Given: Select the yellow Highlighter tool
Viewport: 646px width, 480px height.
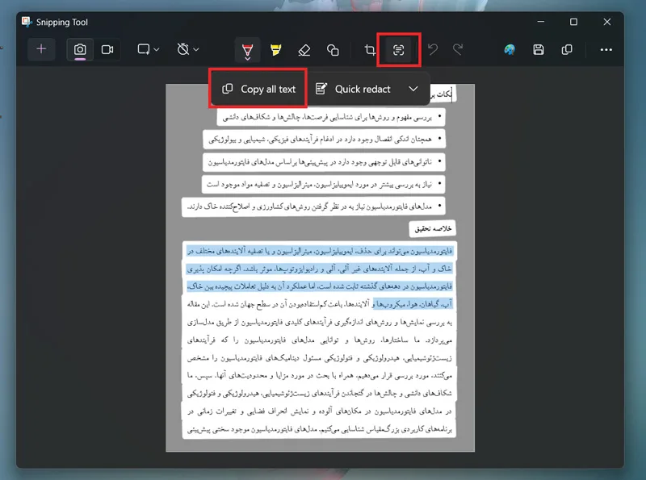Looking at the screenshot, I should coord(275,50).
